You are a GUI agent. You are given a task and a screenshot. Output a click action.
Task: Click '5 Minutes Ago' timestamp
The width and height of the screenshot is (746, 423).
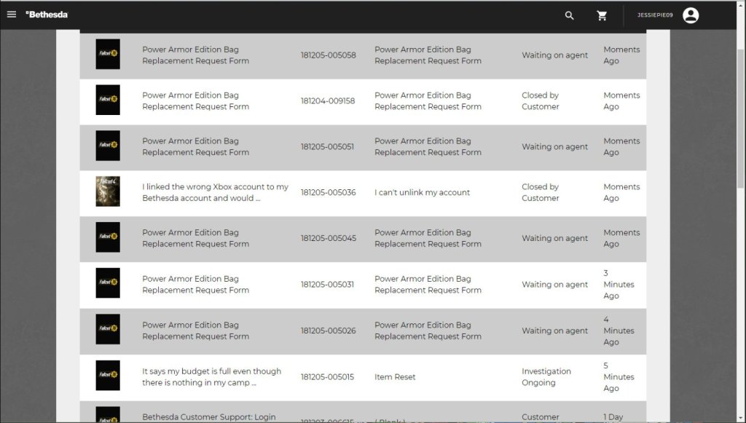tap(619, 377)
